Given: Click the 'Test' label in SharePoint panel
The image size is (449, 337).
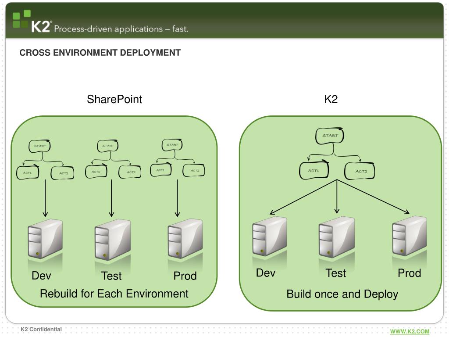Looking at the screenshot, I should 111,276.
